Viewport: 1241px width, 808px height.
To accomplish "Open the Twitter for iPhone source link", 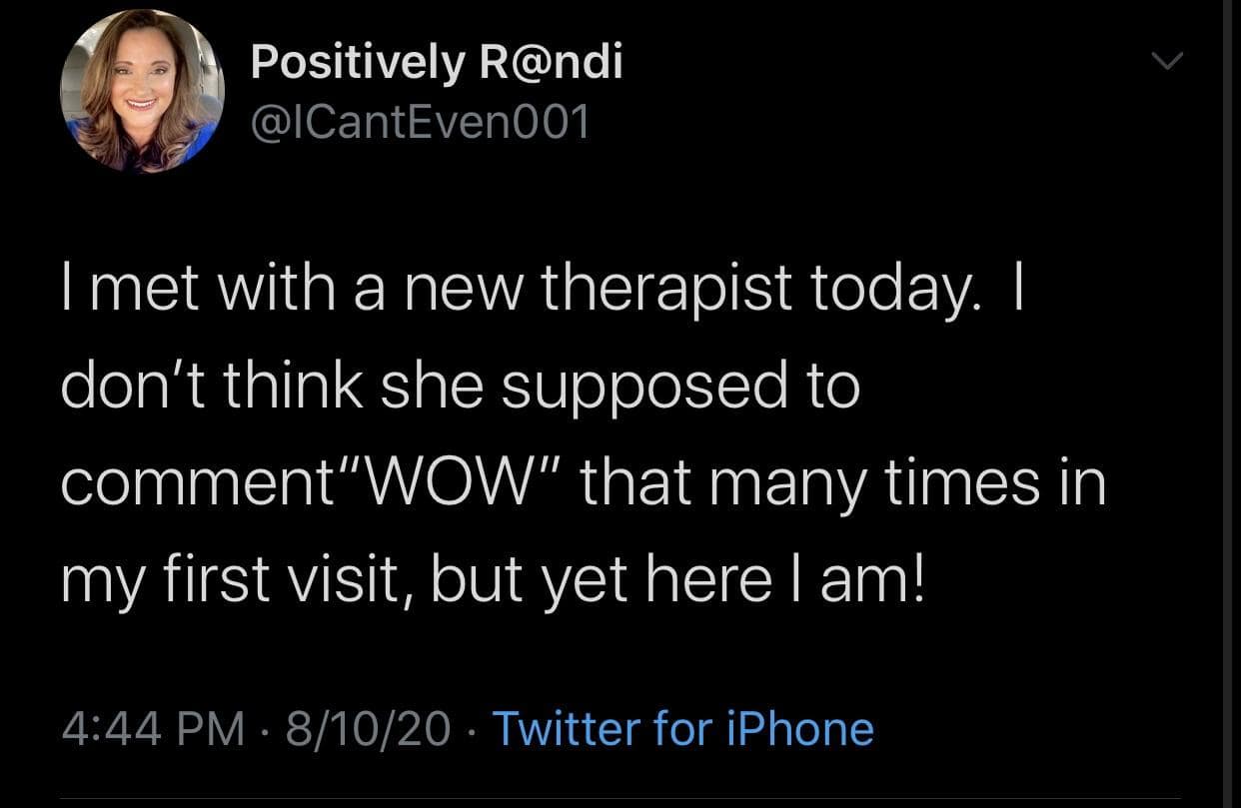I will coord(682,728).
